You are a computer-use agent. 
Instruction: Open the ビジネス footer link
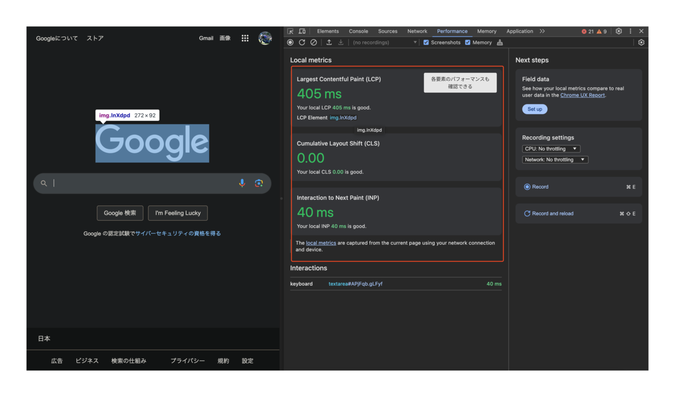[87, 361]
